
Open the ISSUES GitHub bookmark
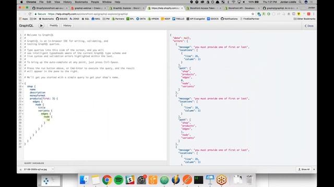(x=62, y=19)
